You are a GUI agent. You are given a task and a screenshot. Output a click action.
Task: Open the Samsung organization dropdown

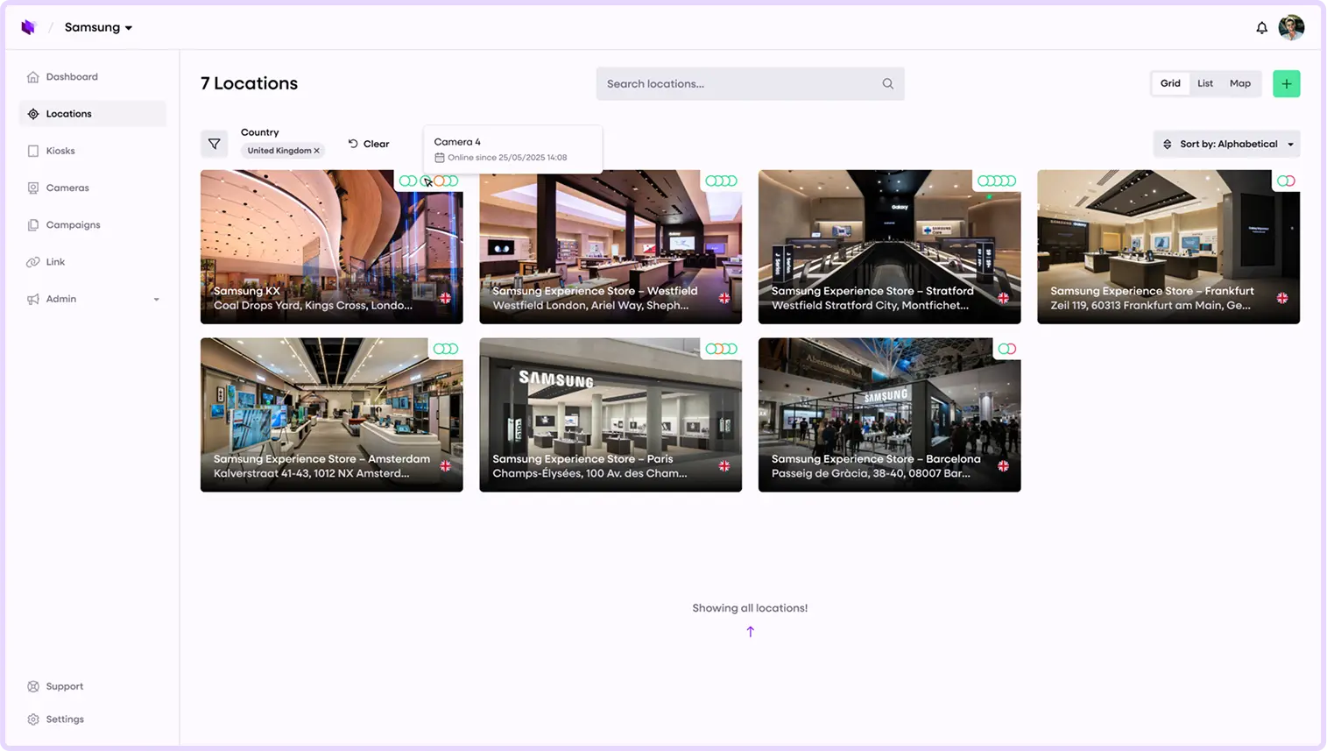pyautogui.click(x=98, y=27)
